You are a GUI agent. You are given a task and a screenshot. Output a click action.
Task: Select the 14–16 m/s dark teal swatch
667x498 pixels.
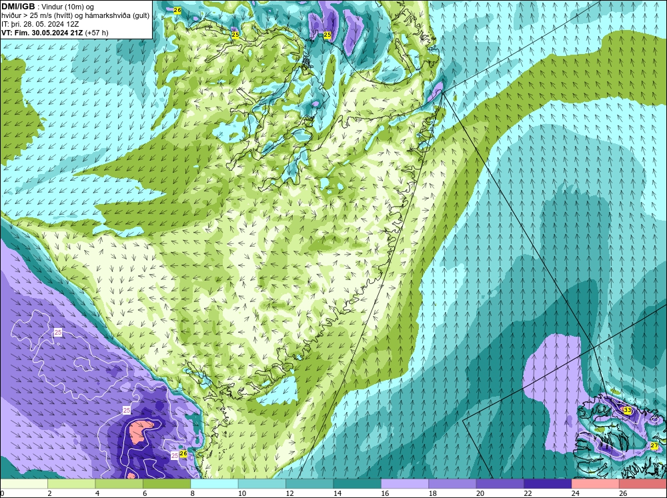click(358, 484)
